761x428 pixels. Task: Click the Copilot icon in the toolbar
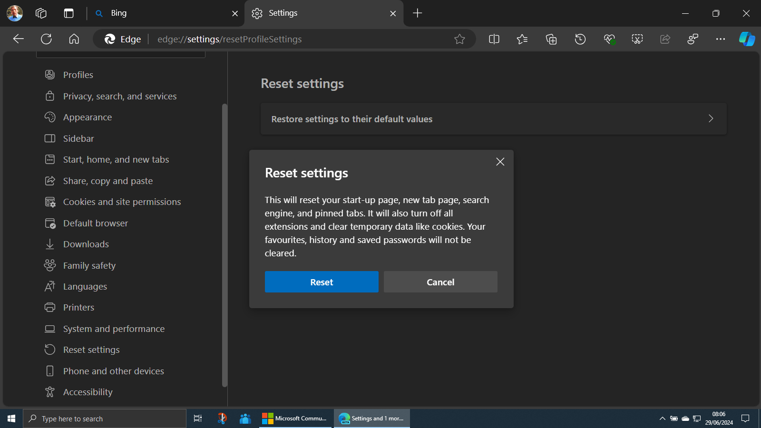(746, 39)
